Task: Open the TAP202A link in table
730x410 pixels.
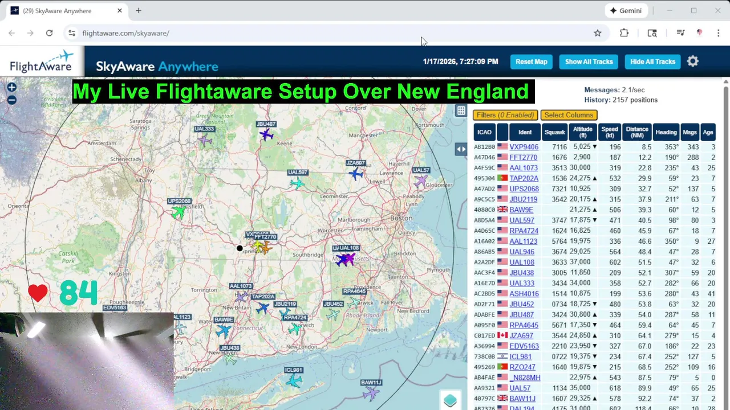Action: [524, 178]
